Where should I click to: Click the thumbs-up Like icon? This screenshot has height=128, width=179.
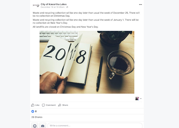tap(33, 105)
